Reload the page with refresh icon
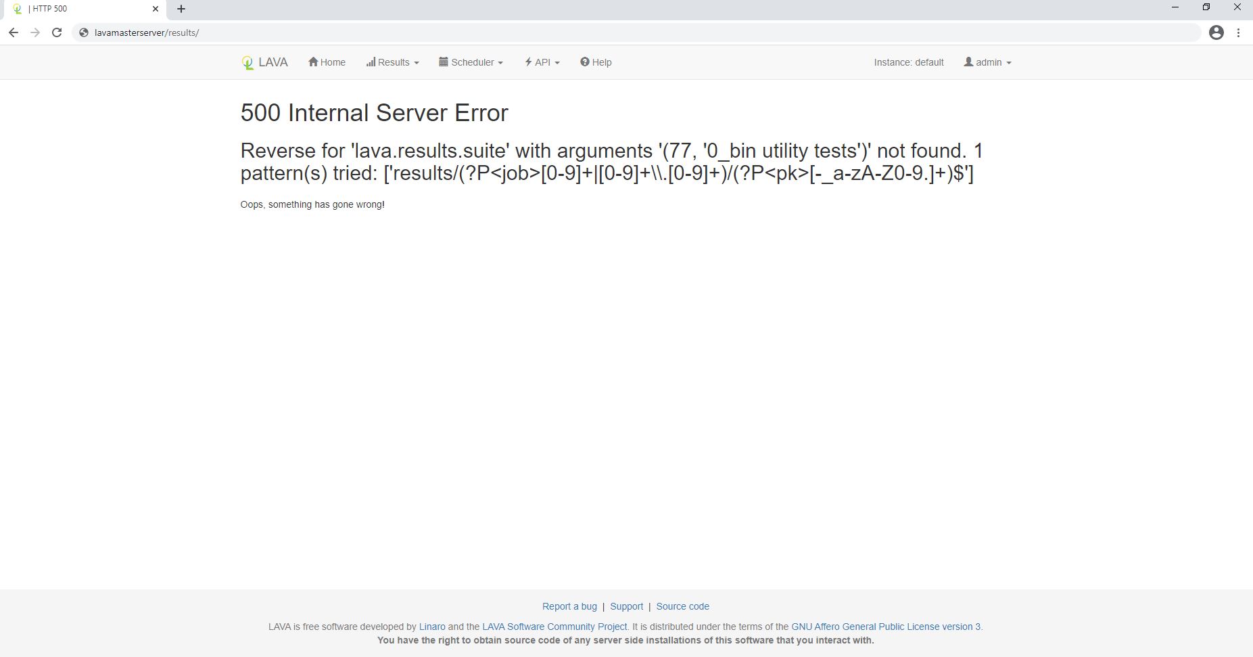The width and height of the screenshot is (1253, 657). (x=57, y=32)
